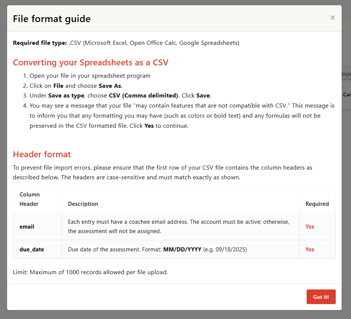This screenshot has height=319, width=351.
Task: Select the 'due_date' column header cell
Action: pyautogui.click(x=32, y=249)
